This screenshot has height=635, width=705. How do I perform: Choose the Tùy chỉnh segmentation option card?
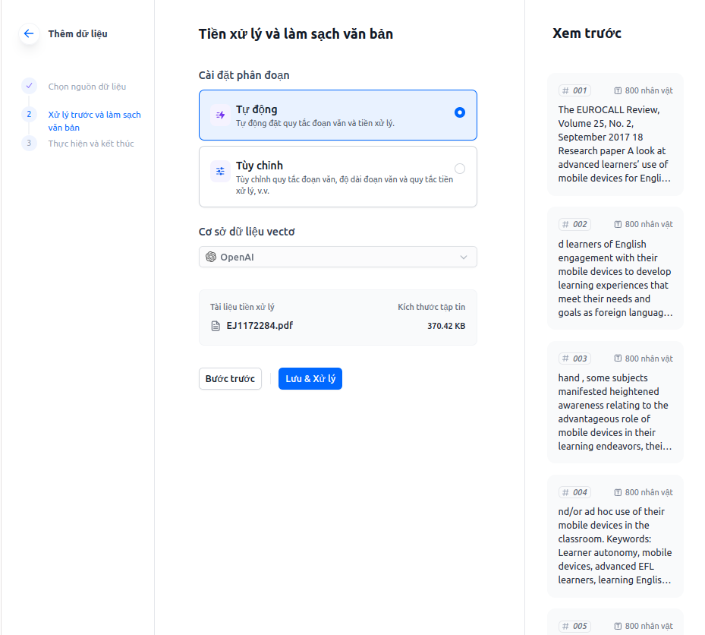(338, 177)
